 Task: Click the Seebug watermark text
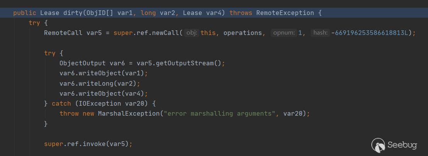click(402, 145)
